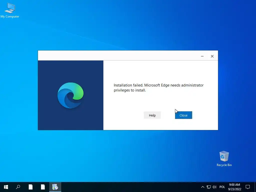
Task: Click the 'Installation failed' message text
Action: click(x=158, y=88)
